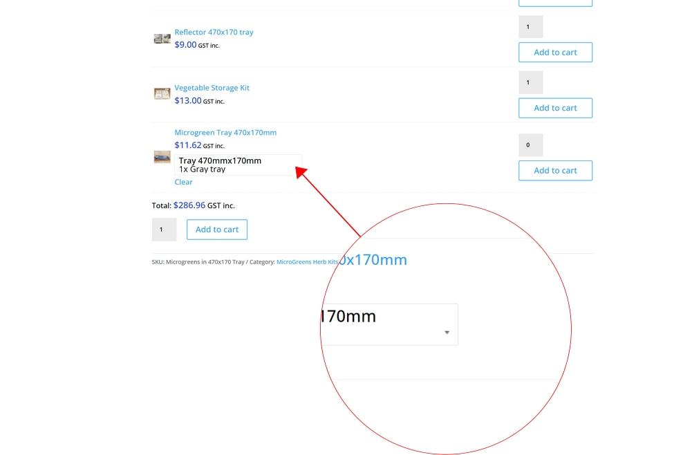Click the Reflector 470x170 tray product thumbnail
692x455 pixels.
click(162, 39)
